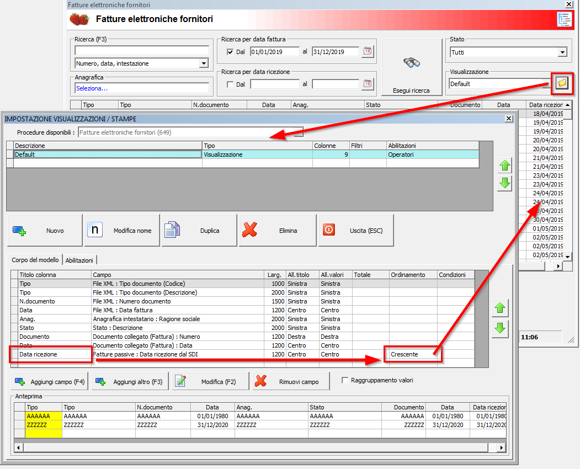Click data ricezione end date field
580x469 pixels.
click(x=336, y=84)
